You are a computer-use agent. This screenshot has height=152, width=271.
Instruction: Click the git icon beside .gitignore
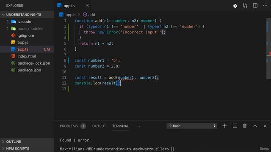pos(13,35)
